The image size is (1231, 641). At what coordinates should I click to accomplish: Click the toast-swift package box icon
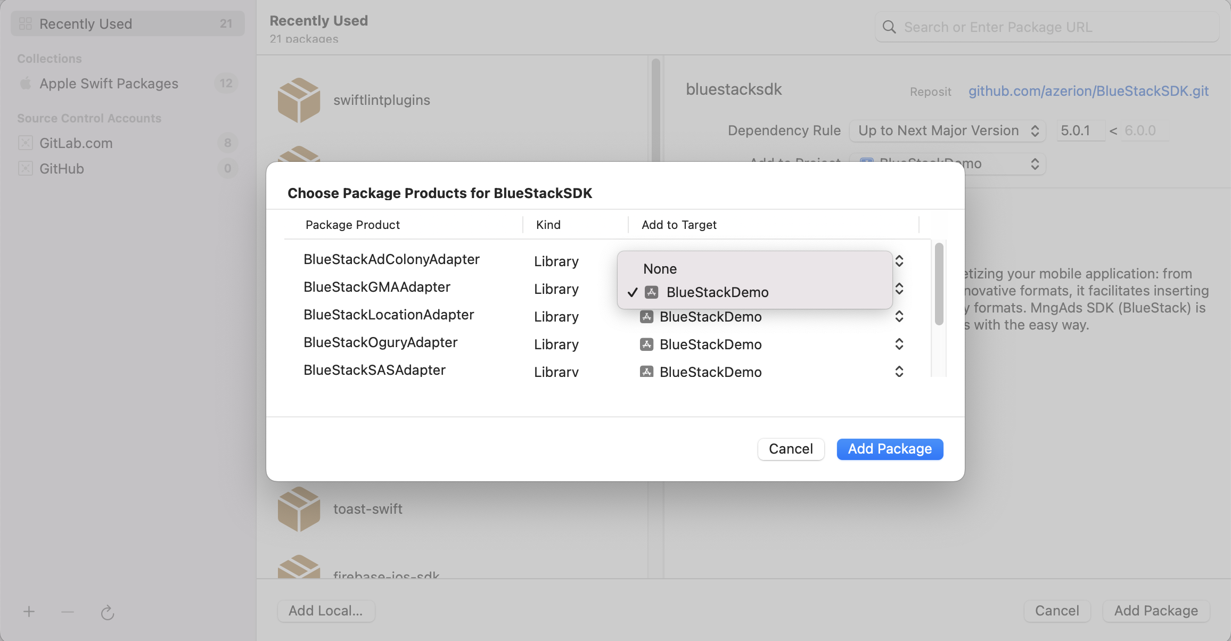pos(299,509)
